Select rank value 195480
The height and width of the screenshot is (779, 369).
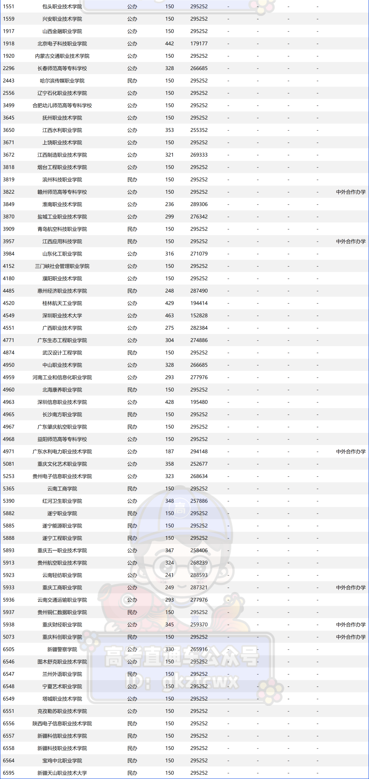point(199,402)
